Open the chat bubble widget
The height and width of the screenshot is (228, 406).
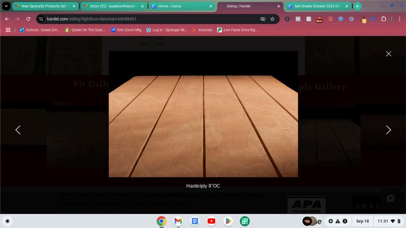(390, 199)
